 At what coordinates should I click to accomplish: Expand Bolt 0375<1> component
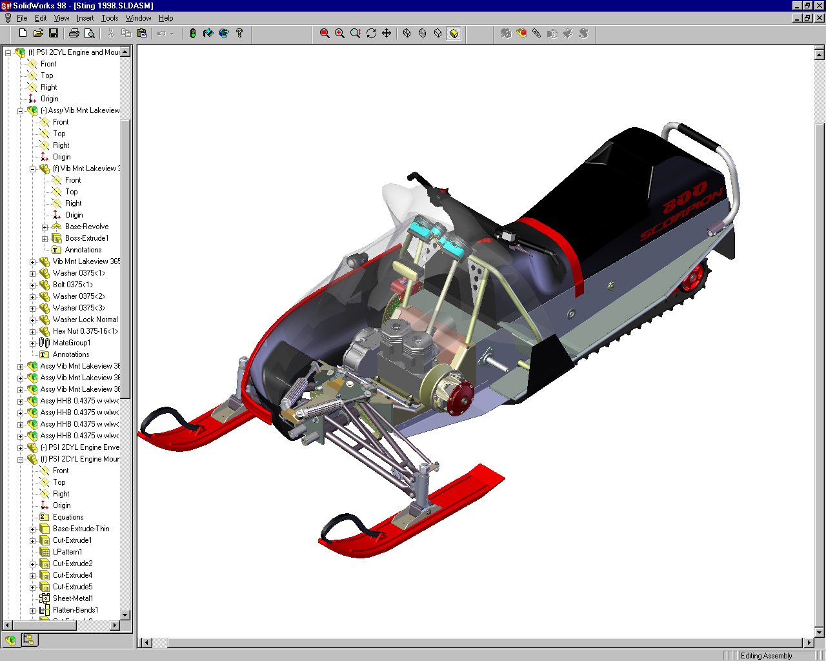tap(32, 285)
